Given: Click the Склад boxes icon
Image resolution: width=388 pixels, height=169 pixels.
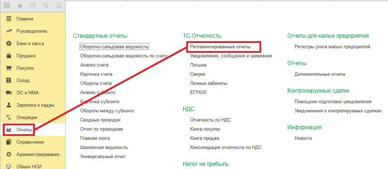Looking at the screenshot, I should pos(9,80).
